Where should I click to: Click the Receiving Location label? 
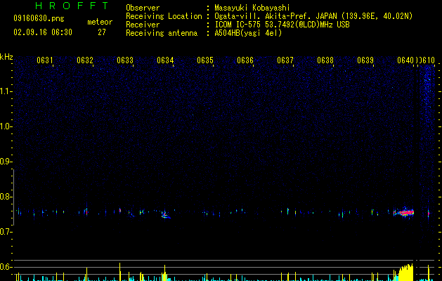(164, 16)
